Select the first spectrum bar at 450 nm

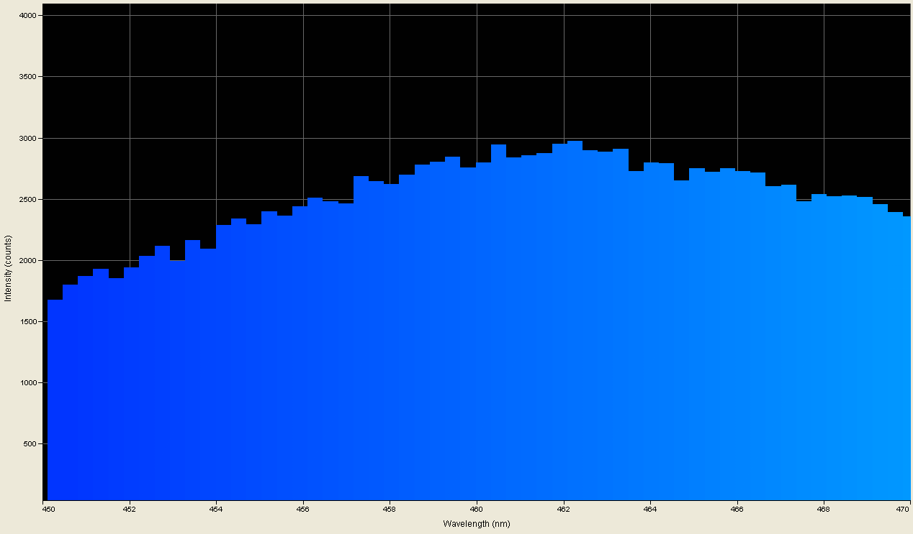[x=55, y=395]
